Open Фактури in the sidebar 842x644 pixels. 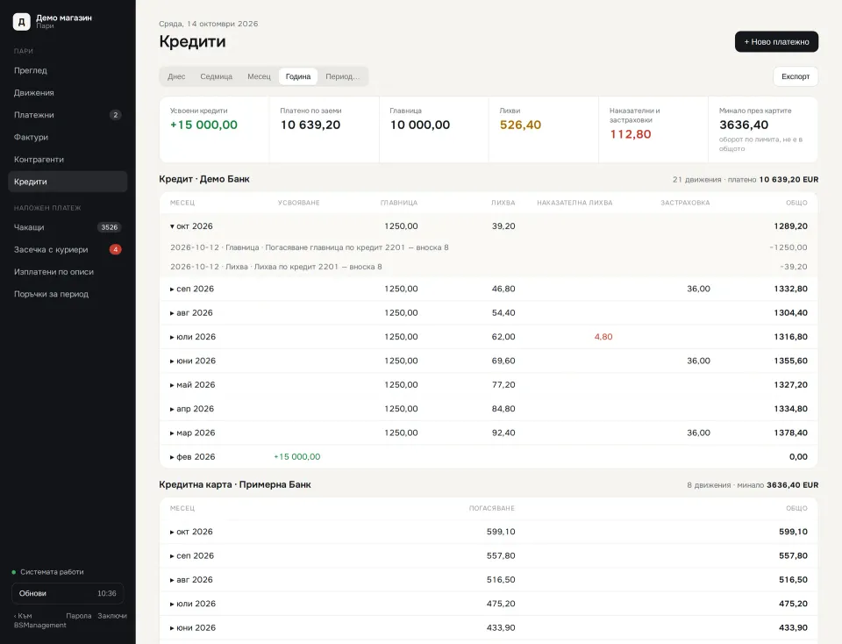click(68, 138)
